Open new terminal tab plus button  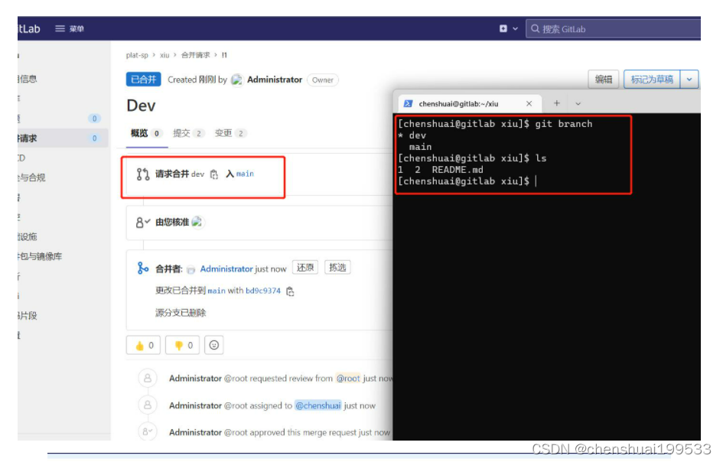(556, 103)
